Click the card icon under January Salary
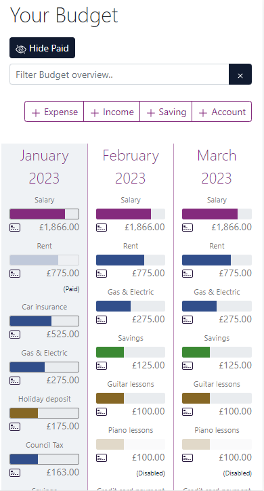The width and height of the screenshot is (264, 491). pos(15,228)
